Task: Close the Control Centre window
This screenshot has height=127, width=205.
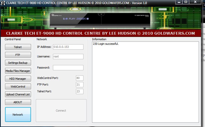Action: [x=195, y=2]
